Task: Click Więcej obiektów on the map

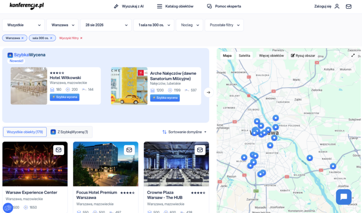Action: (x=271, y=55)
